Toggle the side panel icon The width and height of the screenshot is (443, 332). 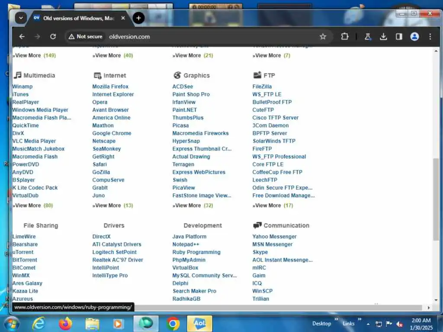coord(399,36)
